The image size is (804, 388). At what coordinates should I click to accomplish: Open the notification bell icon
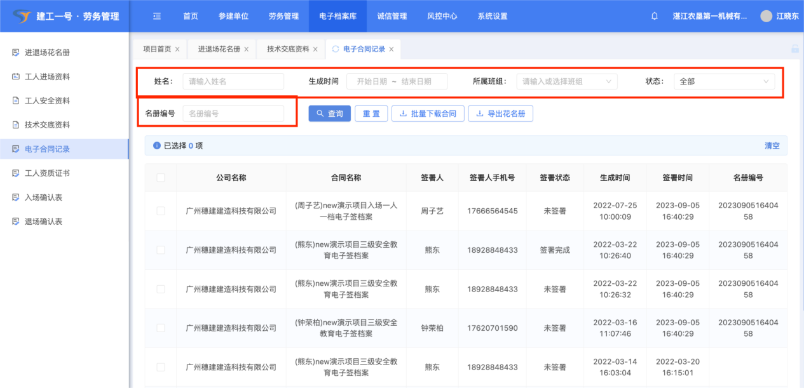coord(655,17)
